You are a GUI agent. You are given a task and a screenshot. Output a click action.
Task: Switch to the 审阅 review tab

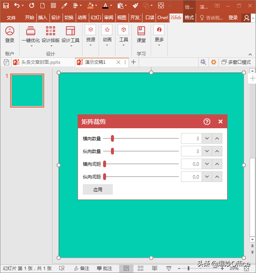click(x=109, y=18)
